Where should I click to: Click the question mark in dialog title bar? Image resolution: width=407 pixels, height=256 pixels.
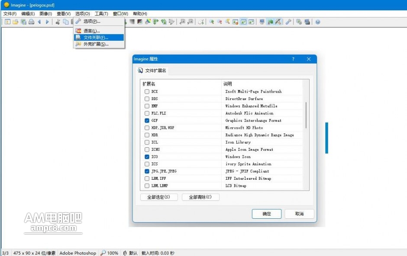293,59
